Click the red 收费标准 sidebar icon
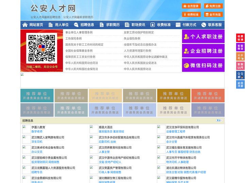The width and height of the screenshot is (245, 183). click(x=240, y=38)
